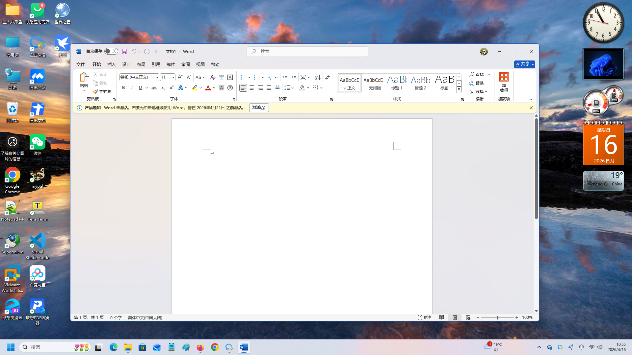Viewport: 632px width, 355px height.
Task: Click the search box in the title bar
Action: pos(307,52)
